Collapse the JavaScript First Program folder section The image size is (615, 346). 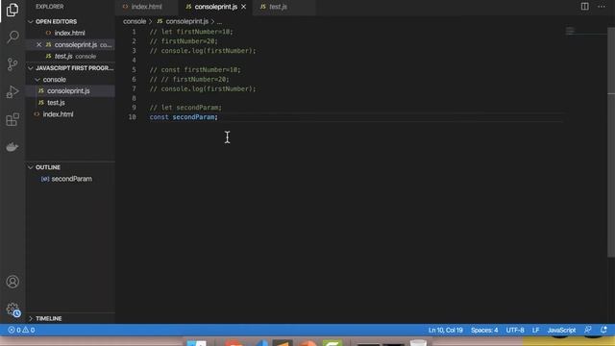[70, 68]
